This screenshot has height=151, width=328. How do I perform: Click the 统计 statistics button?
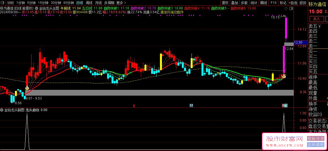254,3
